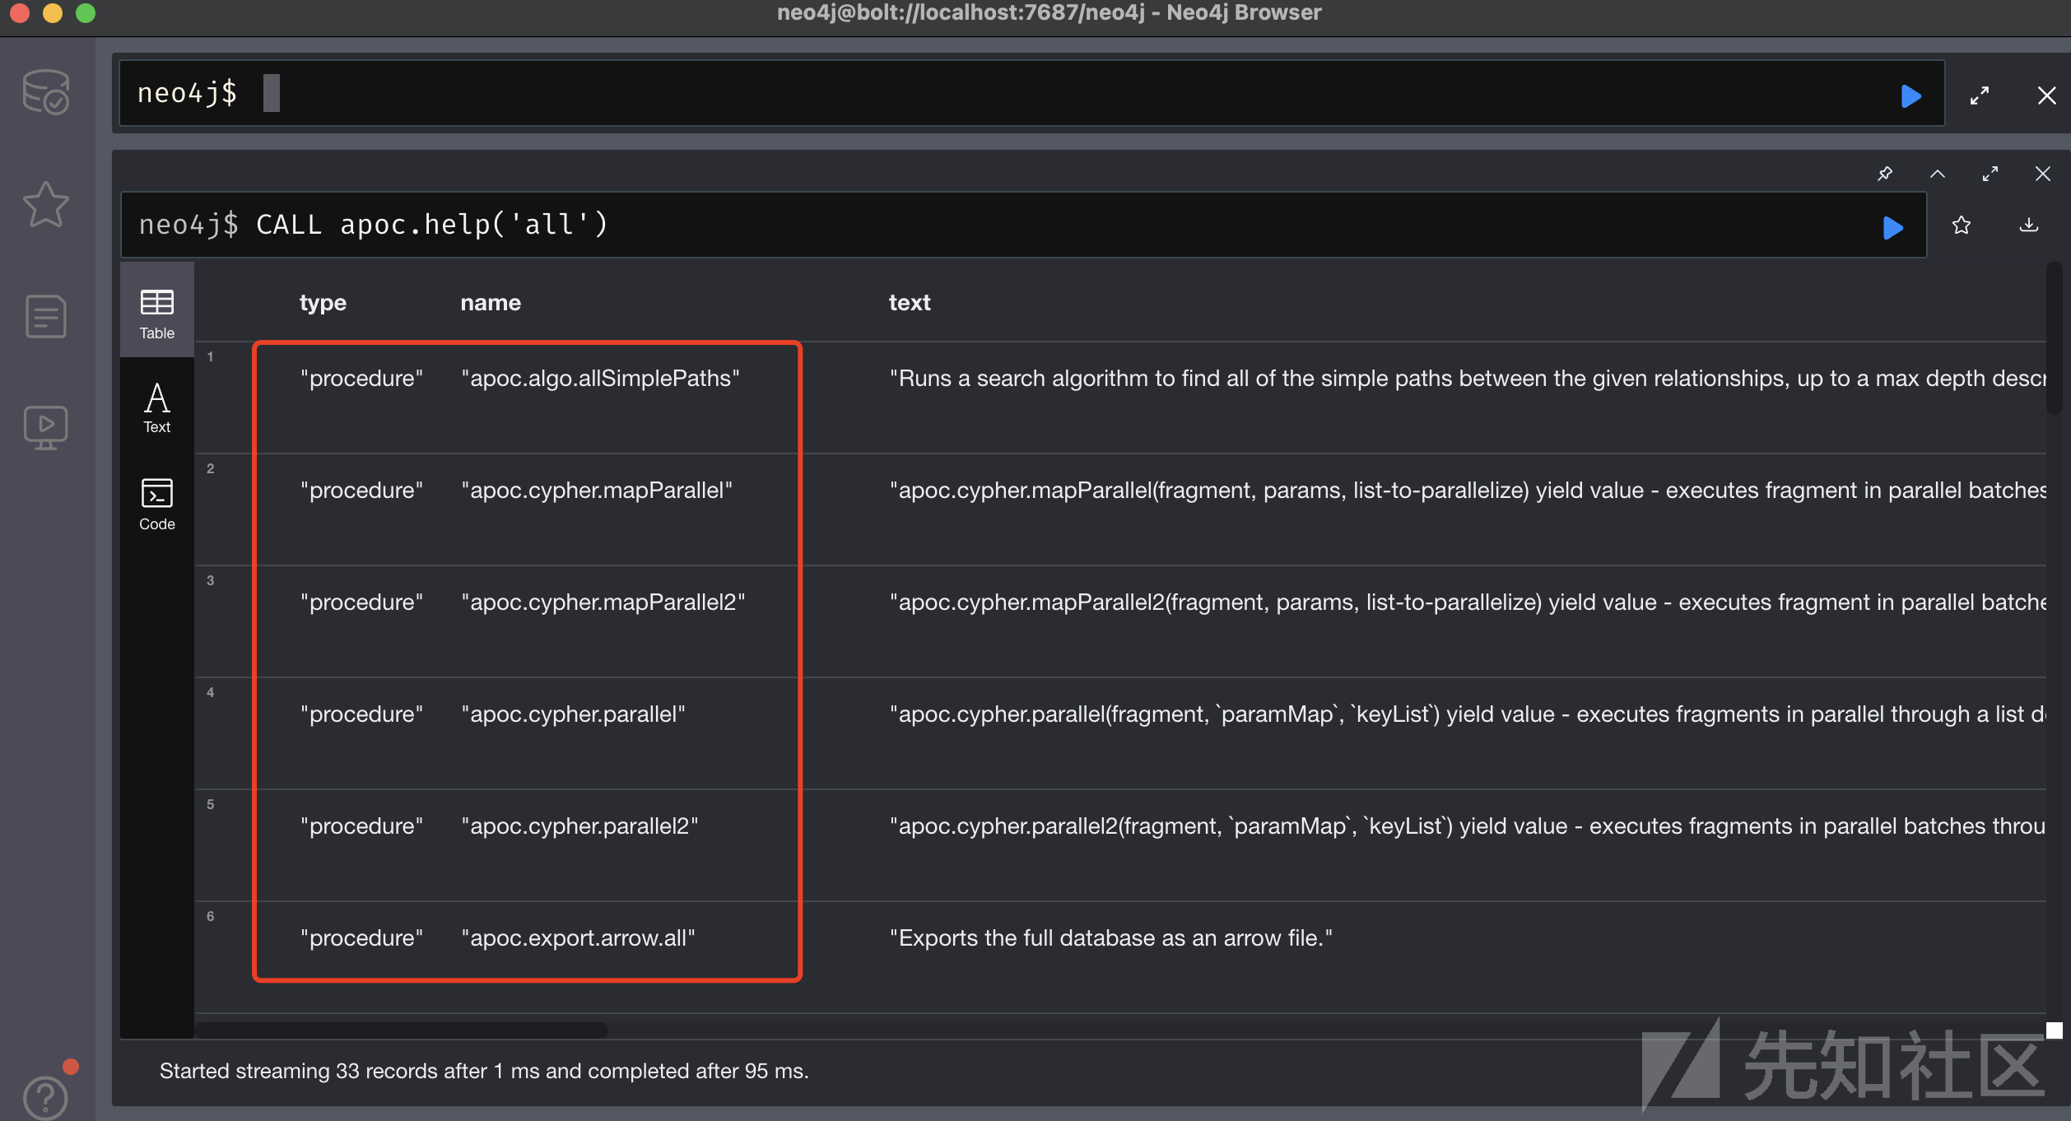Open the help and learn icon

pos(46,1096)
